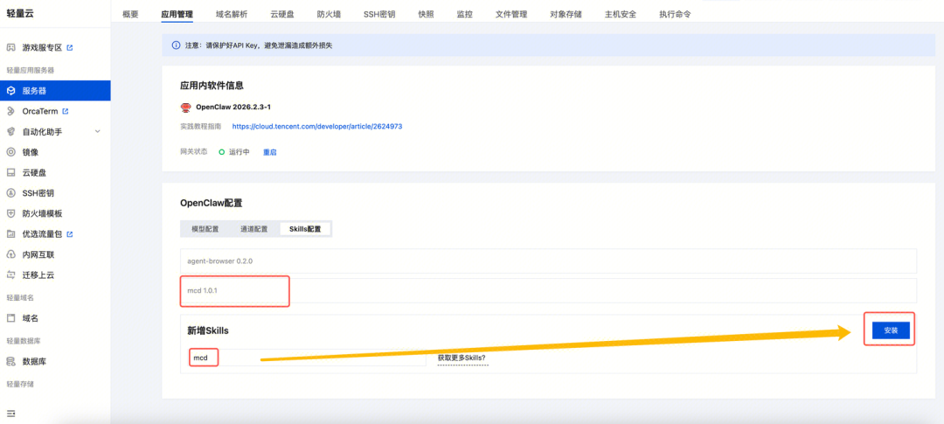Viewport: 944px width, 424px height.
Task: Collapse sidebar with bottom menu icon
Action: pyautogui.click(x=10, y=414)
